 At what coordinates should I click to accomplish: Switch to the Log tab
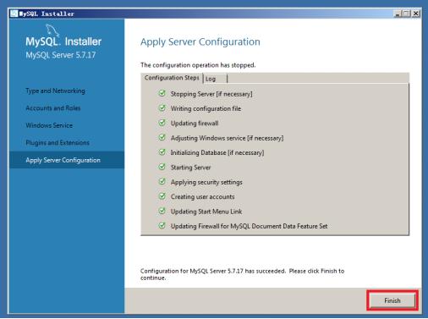215,79
